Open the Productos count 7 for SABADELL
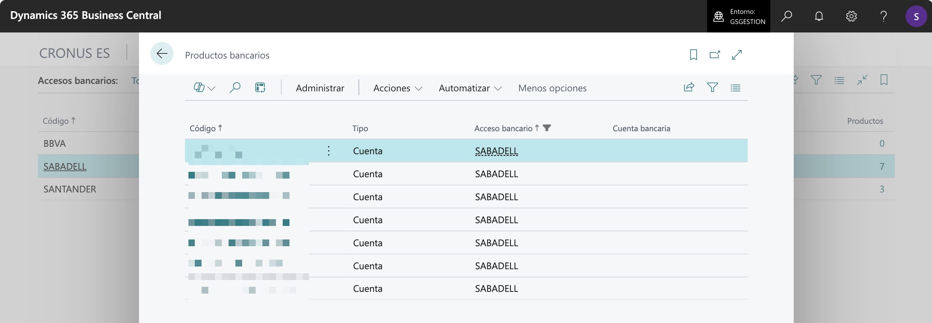Screen dimensions: 932x323 pyautogui.click(x=882, y=166)
